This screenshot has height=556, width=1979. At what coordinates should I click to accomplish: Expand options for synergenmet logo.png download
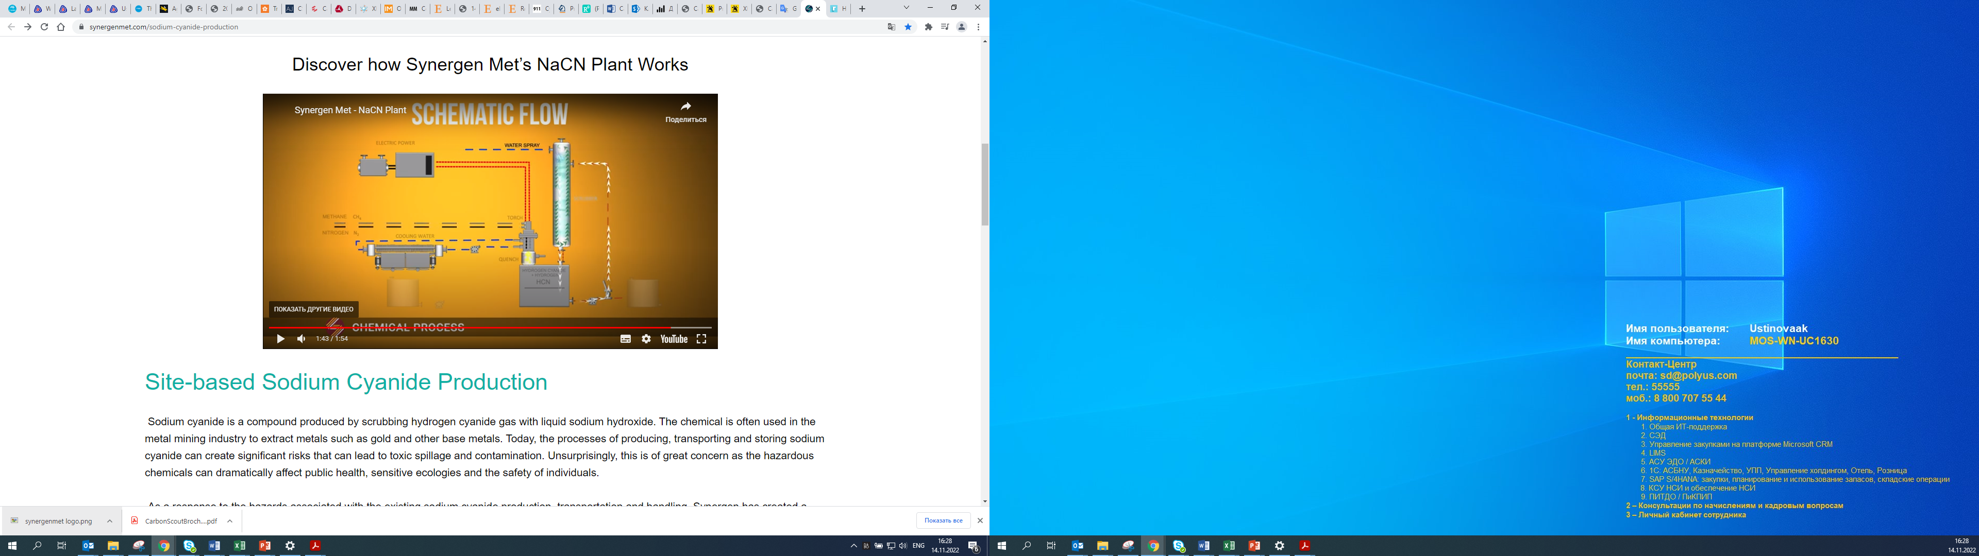[110, 520]
